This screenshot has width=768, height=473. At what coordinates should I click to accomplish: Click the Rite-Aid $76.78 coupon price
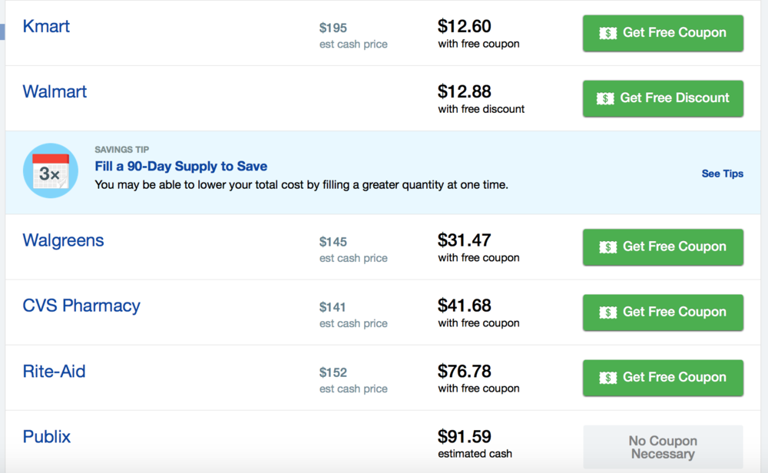464,372
